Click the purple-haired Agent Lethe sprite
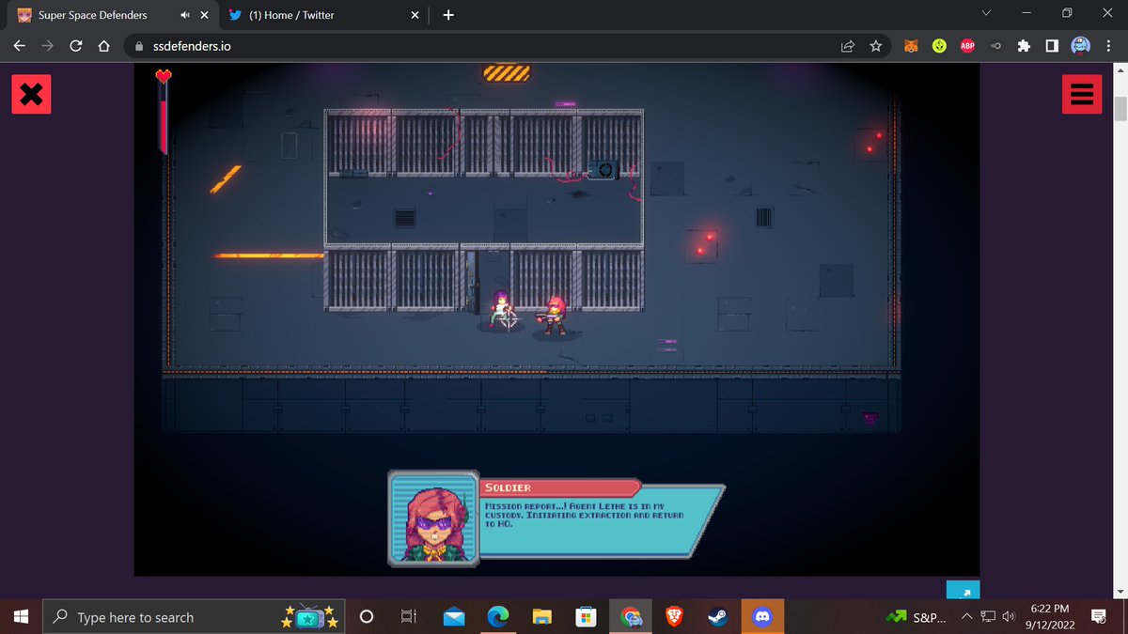The height and width of the screenshot is (634, 1128). click(501, 310)
